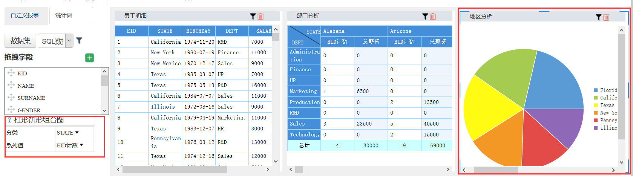Click the filter icon next to SQL dropdown
The width and height of the screenshot is (633, 176).
click(x=79, y=40)
